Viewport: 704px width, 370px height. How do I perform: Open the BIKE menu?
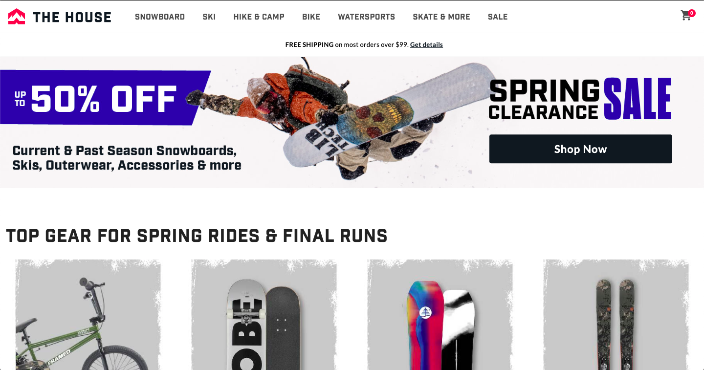coord(311,17)
